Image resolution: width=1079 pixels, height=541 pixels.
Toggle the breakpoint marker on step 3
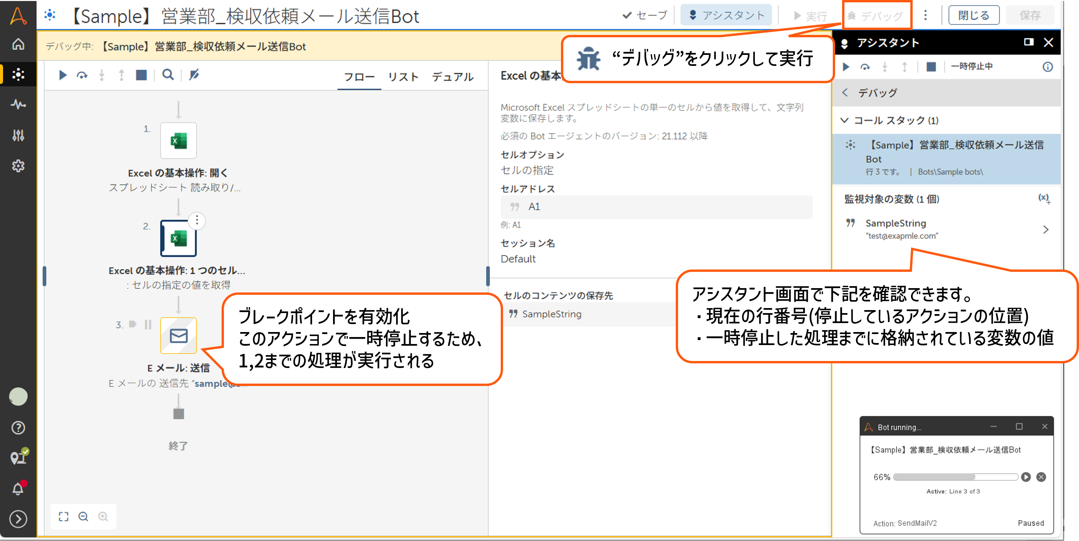coord(133,324)
